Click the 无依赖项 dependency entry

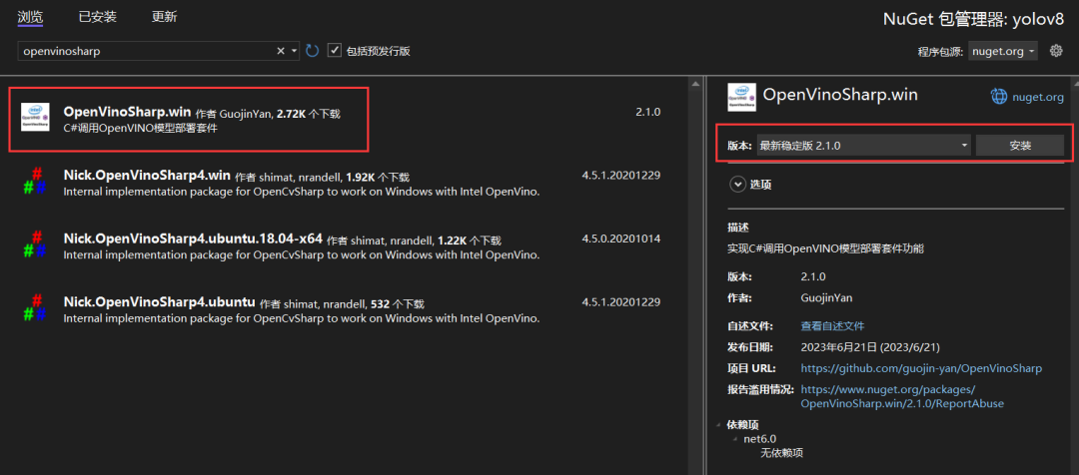click(x=781, y=453)
